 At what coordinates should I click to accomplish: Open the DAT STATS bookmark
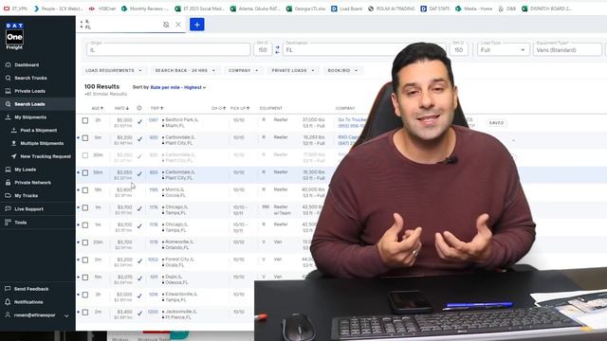[435, 9]
